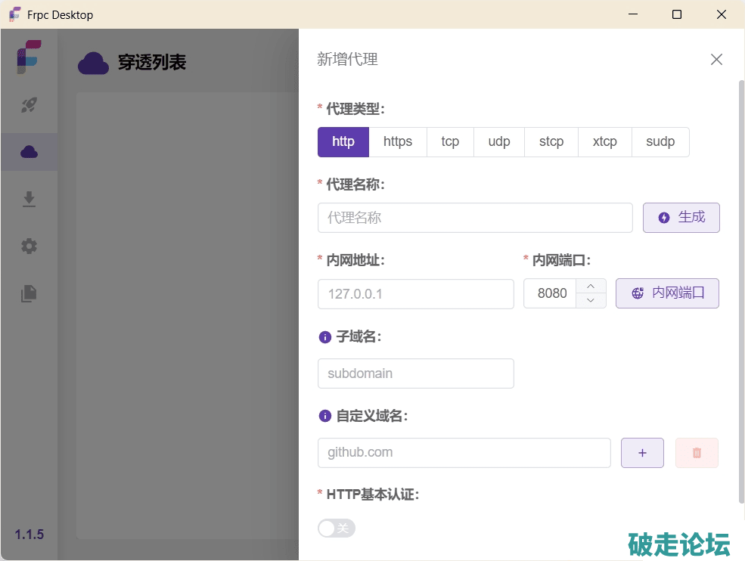Toggle the HTTP基本认证 switch

337,528
